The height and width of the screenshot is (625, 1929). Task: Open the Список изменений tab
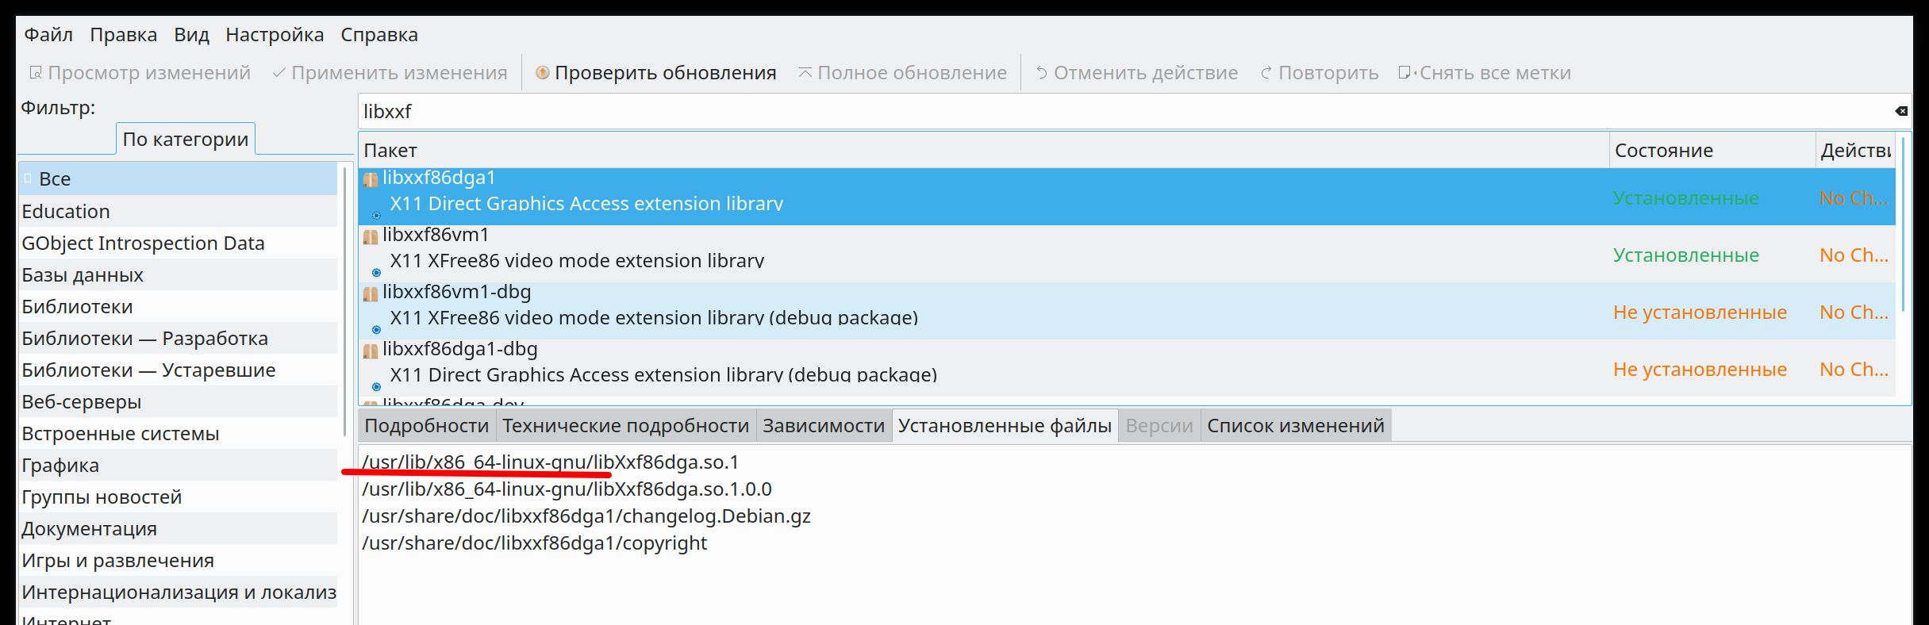point(1295,426)
